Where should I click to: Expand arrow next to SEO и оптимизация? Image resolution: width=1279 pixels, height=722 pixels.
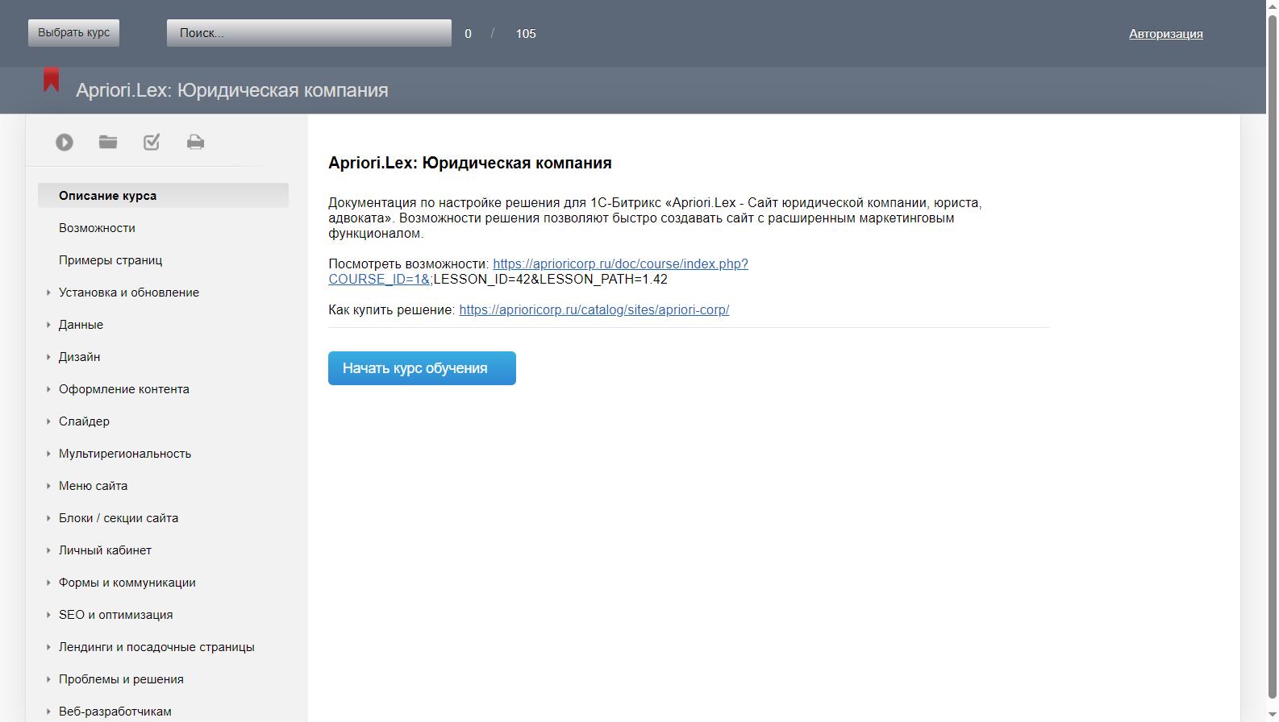[x=48, y=615]
